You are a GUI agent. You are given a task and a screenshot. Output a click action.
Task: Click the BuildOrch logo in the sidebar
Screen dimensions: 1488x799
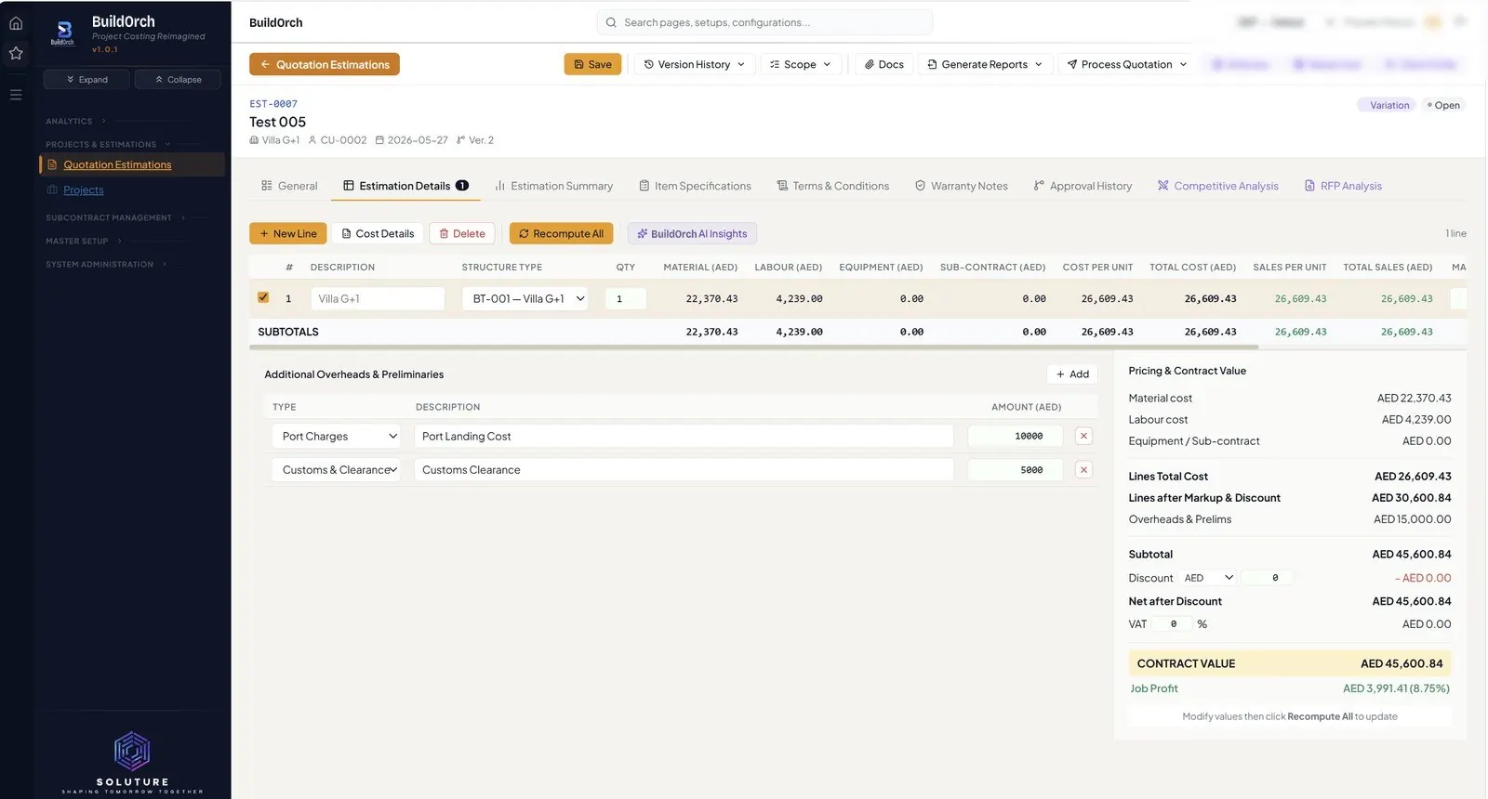(63, 33)
